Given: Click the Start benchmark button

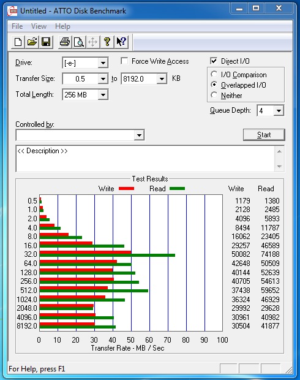Looking at the screenshot, I should [x=264, y=135].
